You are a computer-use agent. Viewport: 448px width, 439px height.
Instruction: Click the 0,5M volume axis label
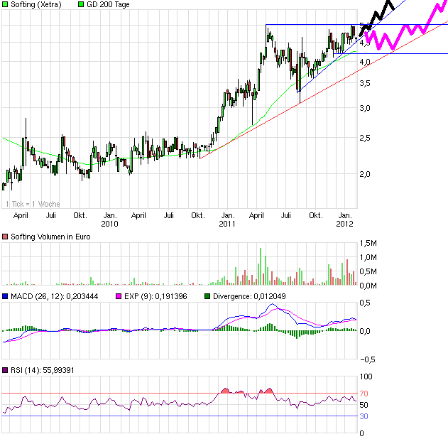click(x=368, y=271)
